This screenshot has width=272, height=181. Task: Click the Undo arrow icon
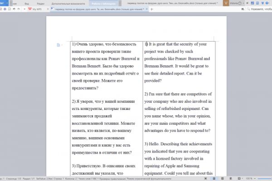point(14,9)
